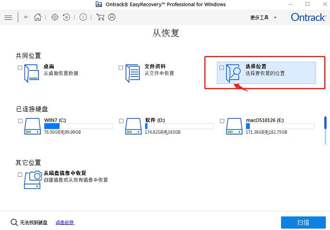Go back with the arrow icon
Screen dimensions: 330x230
[x=26, y=17]
